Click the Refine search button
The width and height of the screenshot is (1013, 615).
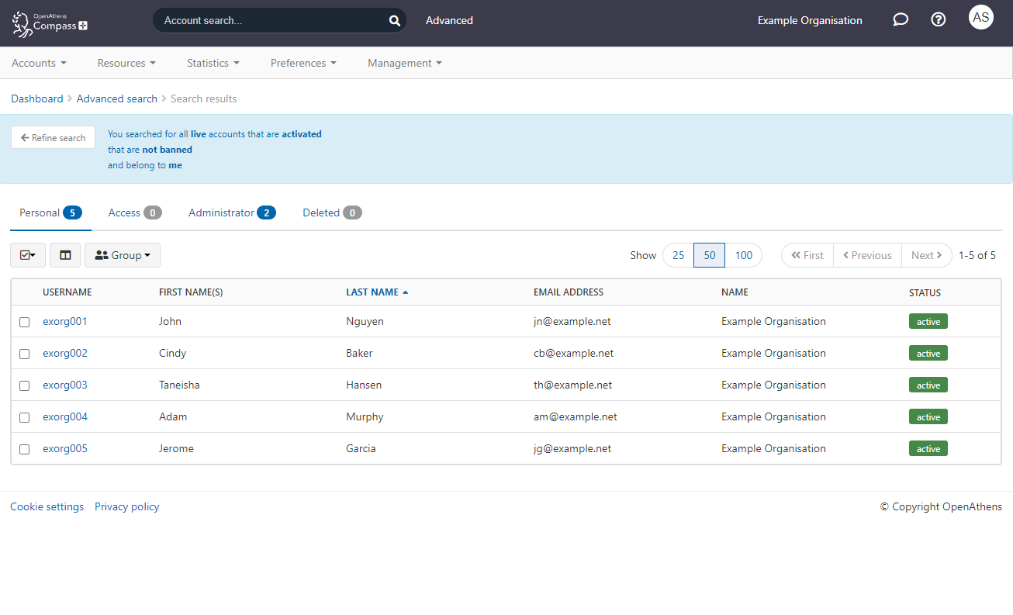pyautogui.click(x=53, y=137)
